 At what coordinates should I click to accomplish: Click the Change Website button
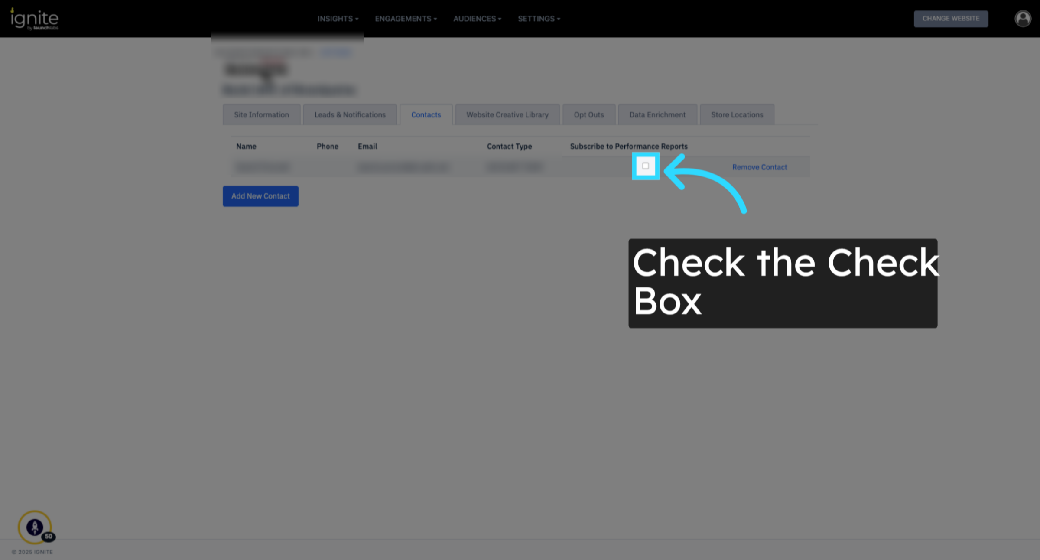tap(951, 19)
